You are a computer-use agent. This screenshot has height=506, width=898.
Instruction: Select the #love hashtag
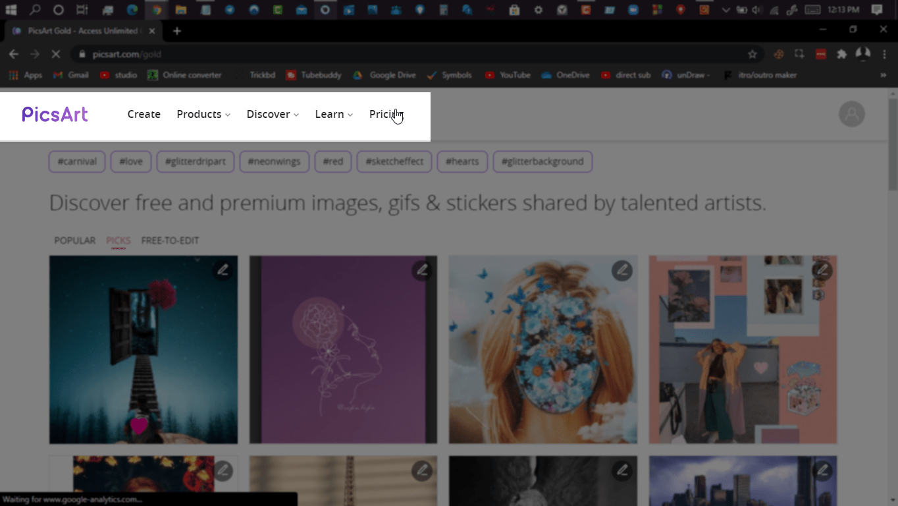(131, 161)
